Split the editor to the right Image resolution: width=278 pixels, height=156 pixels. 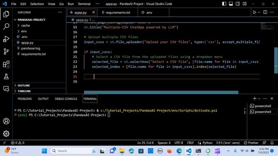click(x=265, y=12)
